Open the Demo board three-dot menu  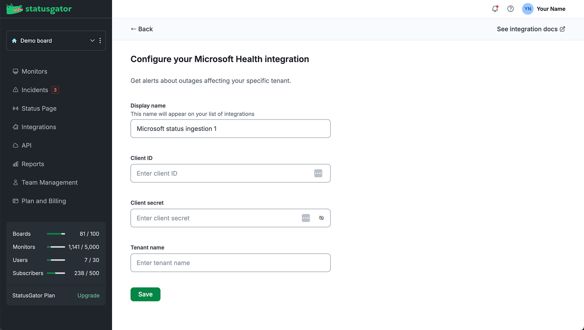[x=100, y=40]
